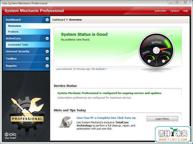The width and height of the screenshot is (193, 144).
Task: Open the Help menu
Action: tap(185, 11)
